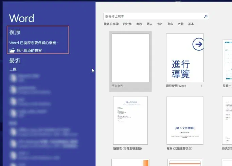Viewport: 232px width, 166px height.
Task: Open the calendar template starting with 星期一
Action: point(227,61)
